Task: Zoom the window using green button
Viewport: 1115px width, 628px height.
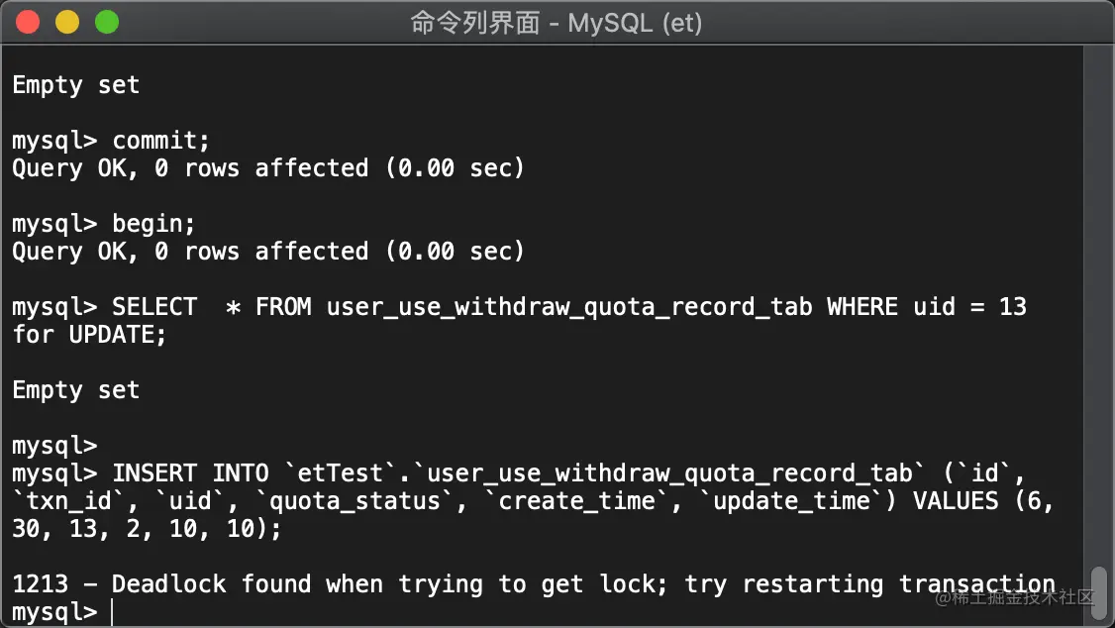Action: [x=107, y=22]
